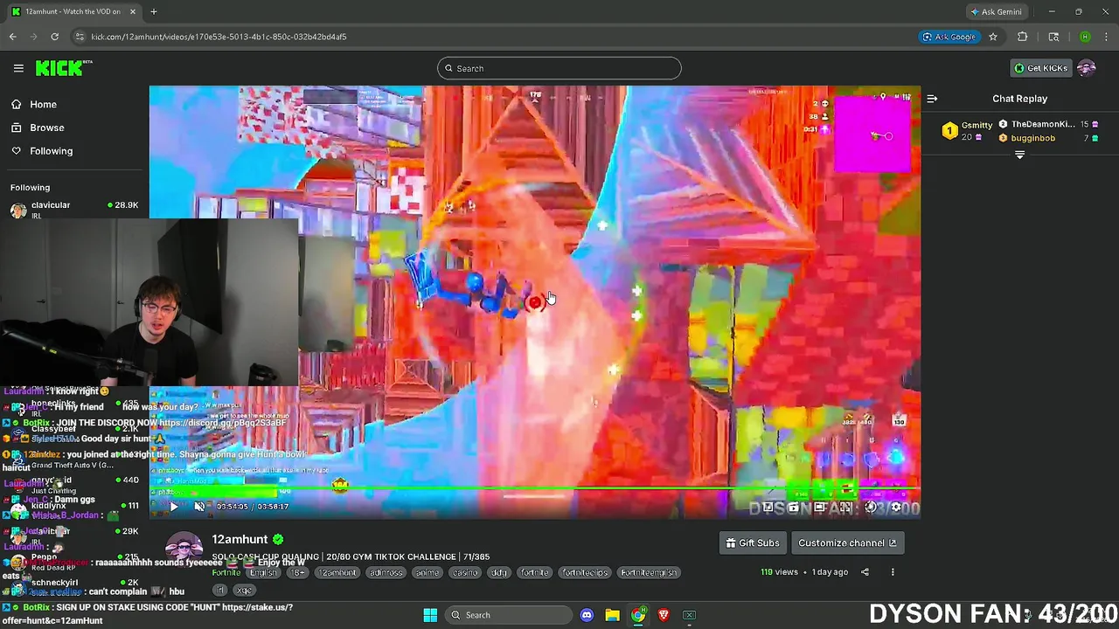This screenshot has height=629, width=1119.
Task: Collapse the Chat Replay panel
Action: pyautogui.click(x=932, y=99)
